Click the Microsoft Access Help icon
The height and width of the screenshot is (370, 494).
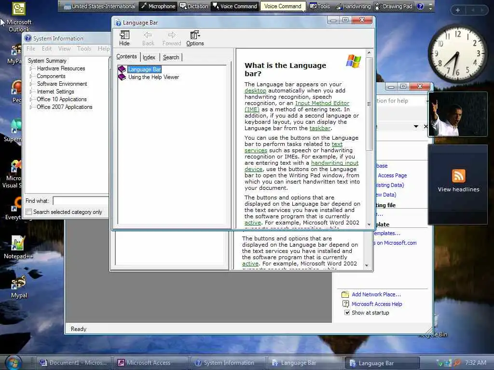coord(345,304)
